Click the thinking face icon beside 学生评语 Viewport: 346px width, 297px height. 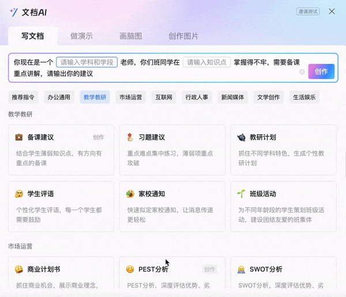pyautogui.click(x=18, y=194)
